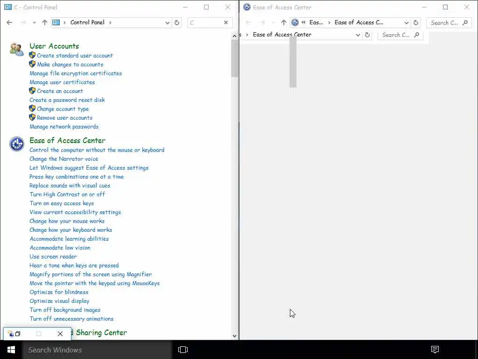
Task: Open the Ease of Access Center heading link
Action: [67, 140]
